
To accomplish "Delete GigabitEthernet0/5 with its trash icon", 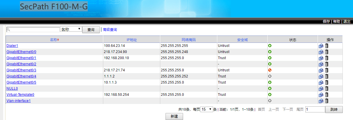I will pos(327,82).
